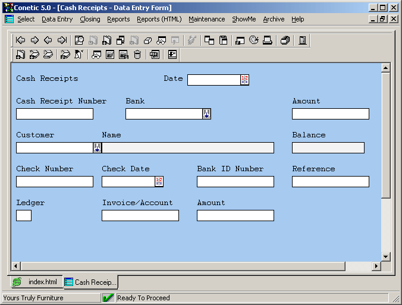The width and height of the screenshot is (402, 305).
Task: Open the Reports (HTML) menu
Action: (159, 19)
